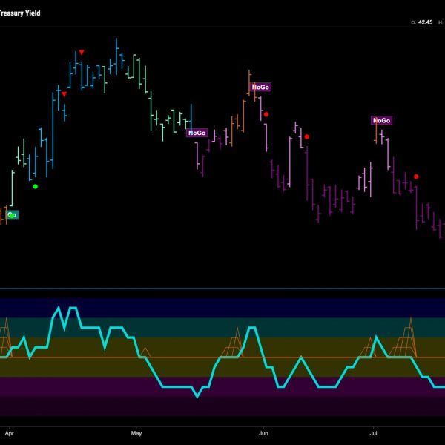
Task: Click the green circle marker in April
Action: pyautogui.click(x=35, y=186)
